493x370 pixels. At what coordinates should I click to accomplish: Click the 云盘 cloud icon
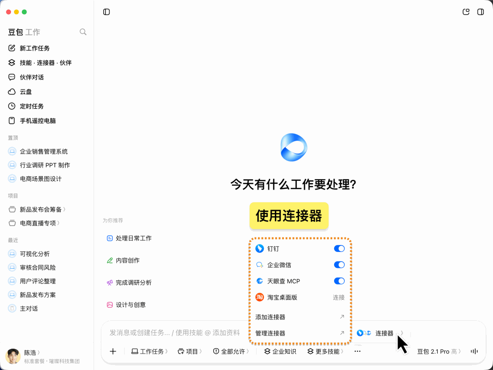tap(11, 92)
